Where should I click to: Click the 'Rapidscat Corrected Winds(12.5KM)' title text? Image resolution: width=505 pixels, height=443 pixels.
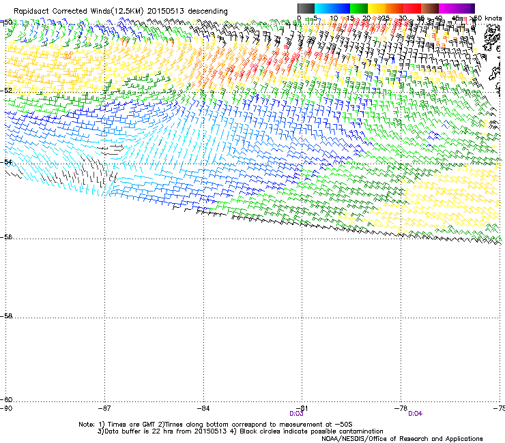tap(78, 12)
